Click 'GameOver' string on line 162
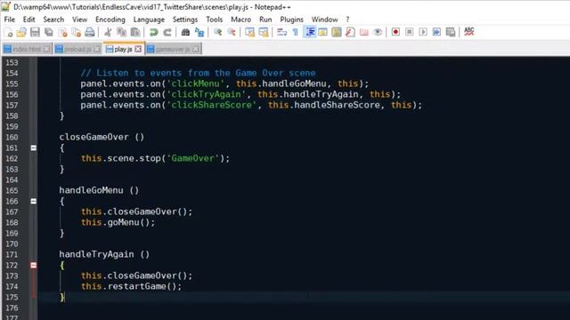 coord(193,158)
